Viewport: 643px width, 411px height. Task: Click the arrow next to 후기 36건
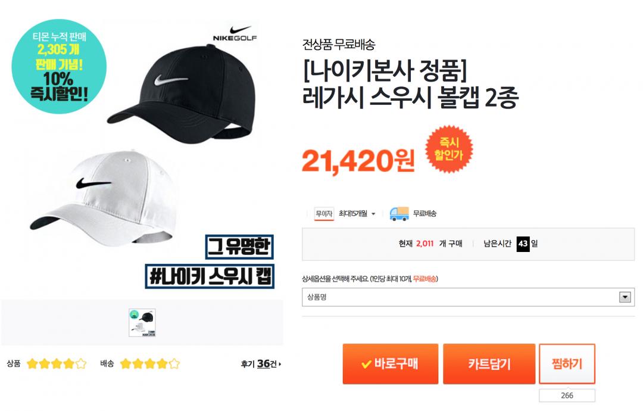point(280,364)
